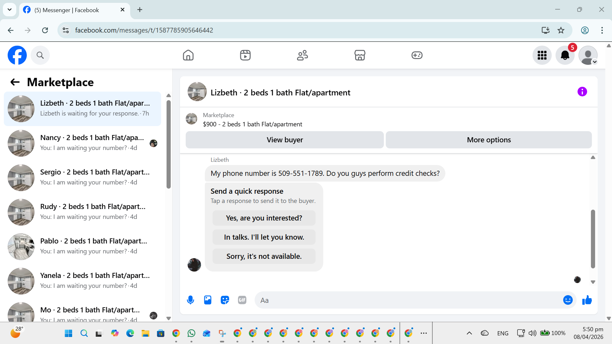Open Microsoft Edge from taskbar
The width and height of the screenshot is (612, 344).
coord(130,333)
